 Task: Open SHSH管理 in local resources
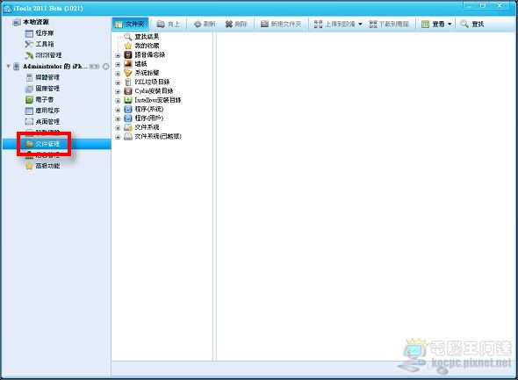tap(43, 55)
